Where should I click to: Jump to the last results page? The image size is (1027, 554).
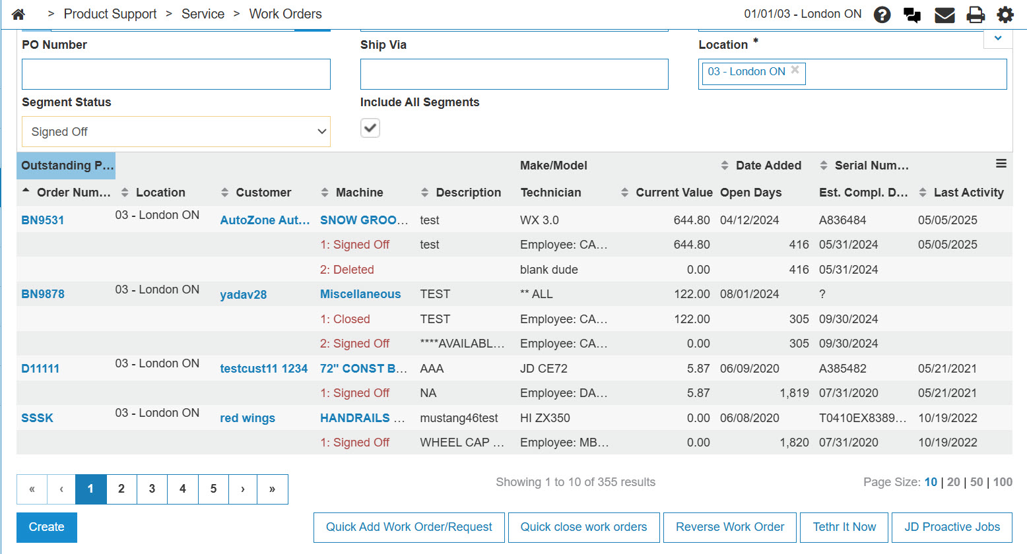[x=272, y=489]
